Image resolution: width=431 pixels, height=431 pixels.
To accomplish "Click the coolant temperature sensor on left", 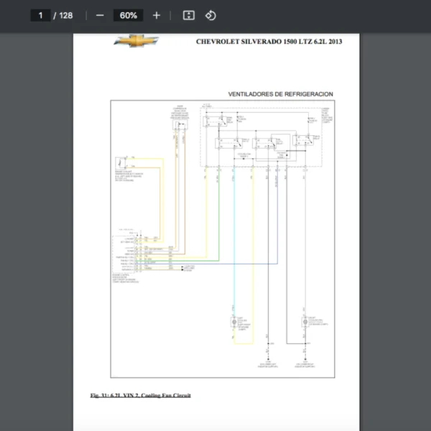I will click(119, 162).
